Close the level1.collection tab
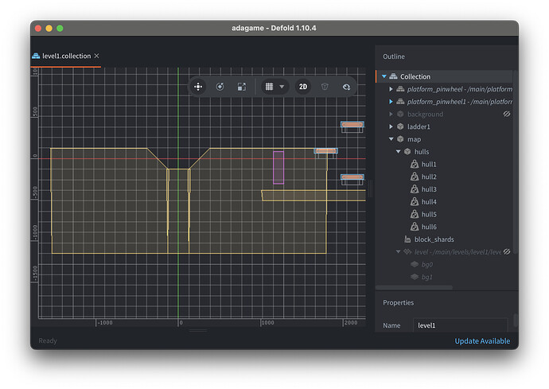The height and width of the screenshot is (389, 549). (x=96, y=56)
